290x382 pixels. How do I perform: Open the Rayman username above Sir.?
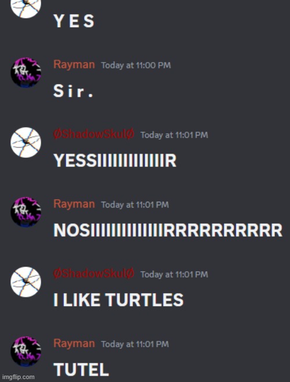[x=74, y=65]
